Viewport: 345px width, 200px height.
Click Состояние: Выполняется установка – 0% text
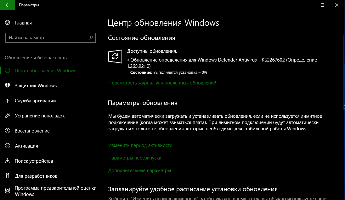click(168, 73)
